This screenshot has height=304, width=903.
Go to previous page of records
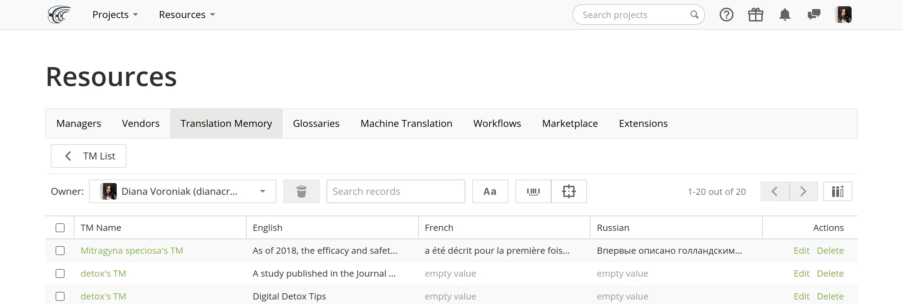[x=775, y=191]
